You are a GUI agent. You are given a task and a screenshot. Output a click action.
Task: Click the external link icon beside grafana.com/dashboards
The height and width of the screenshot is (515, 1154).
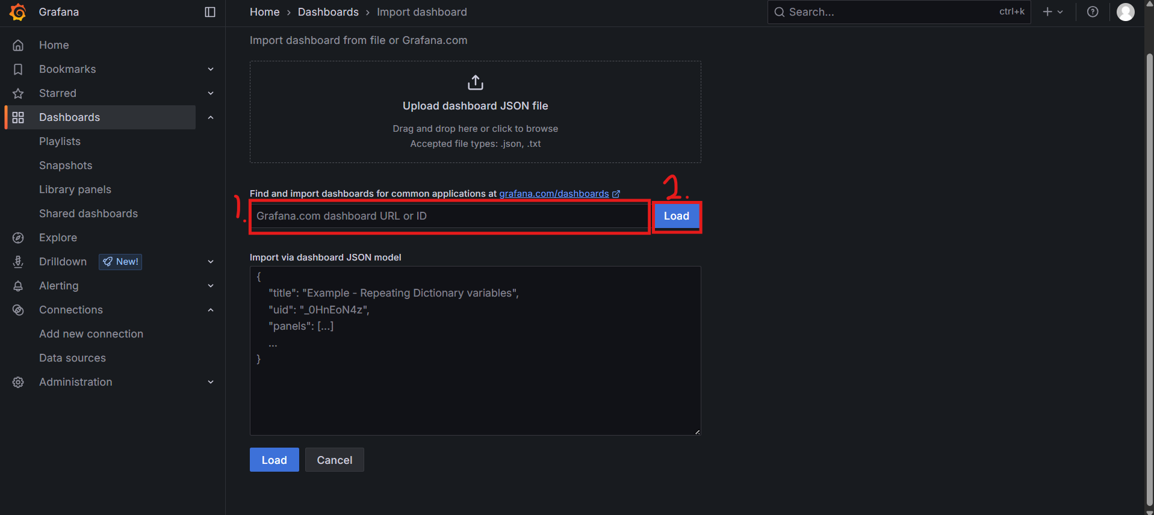pos(616,194)
